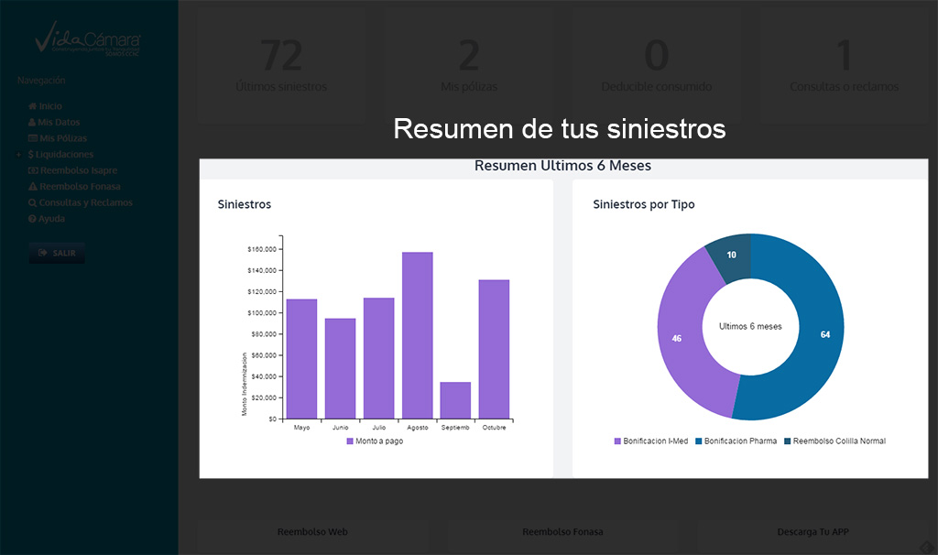Screen dimensions: 938x555
Task: Click the Mis Datos user icon
Action: click(x=33, y=123)
